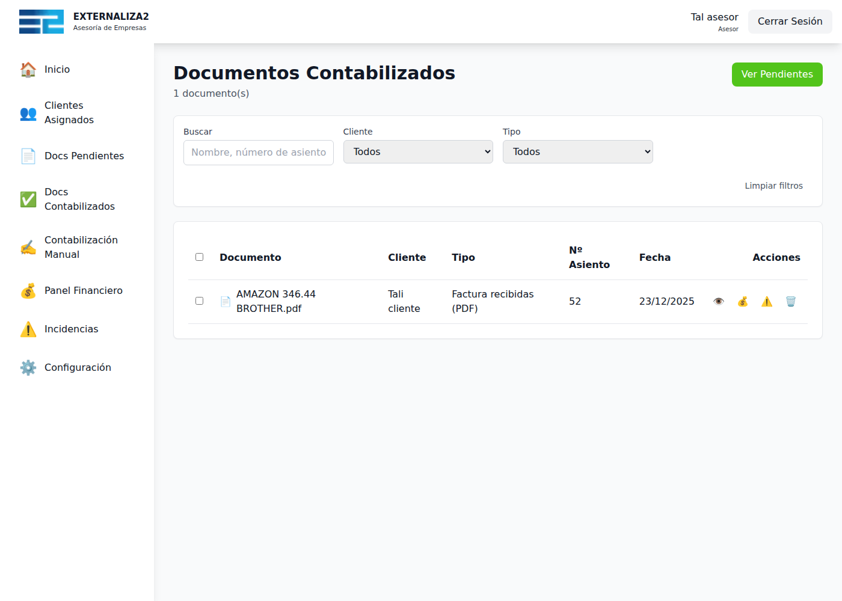Click Cerrar Sesión to log out
Viewport: 842px width, 601px height.
pos(790,22)
